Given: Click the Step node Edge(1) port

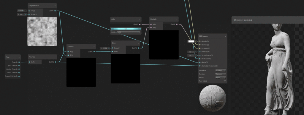Looking at the screenshot, I should [x=113, y=48].
